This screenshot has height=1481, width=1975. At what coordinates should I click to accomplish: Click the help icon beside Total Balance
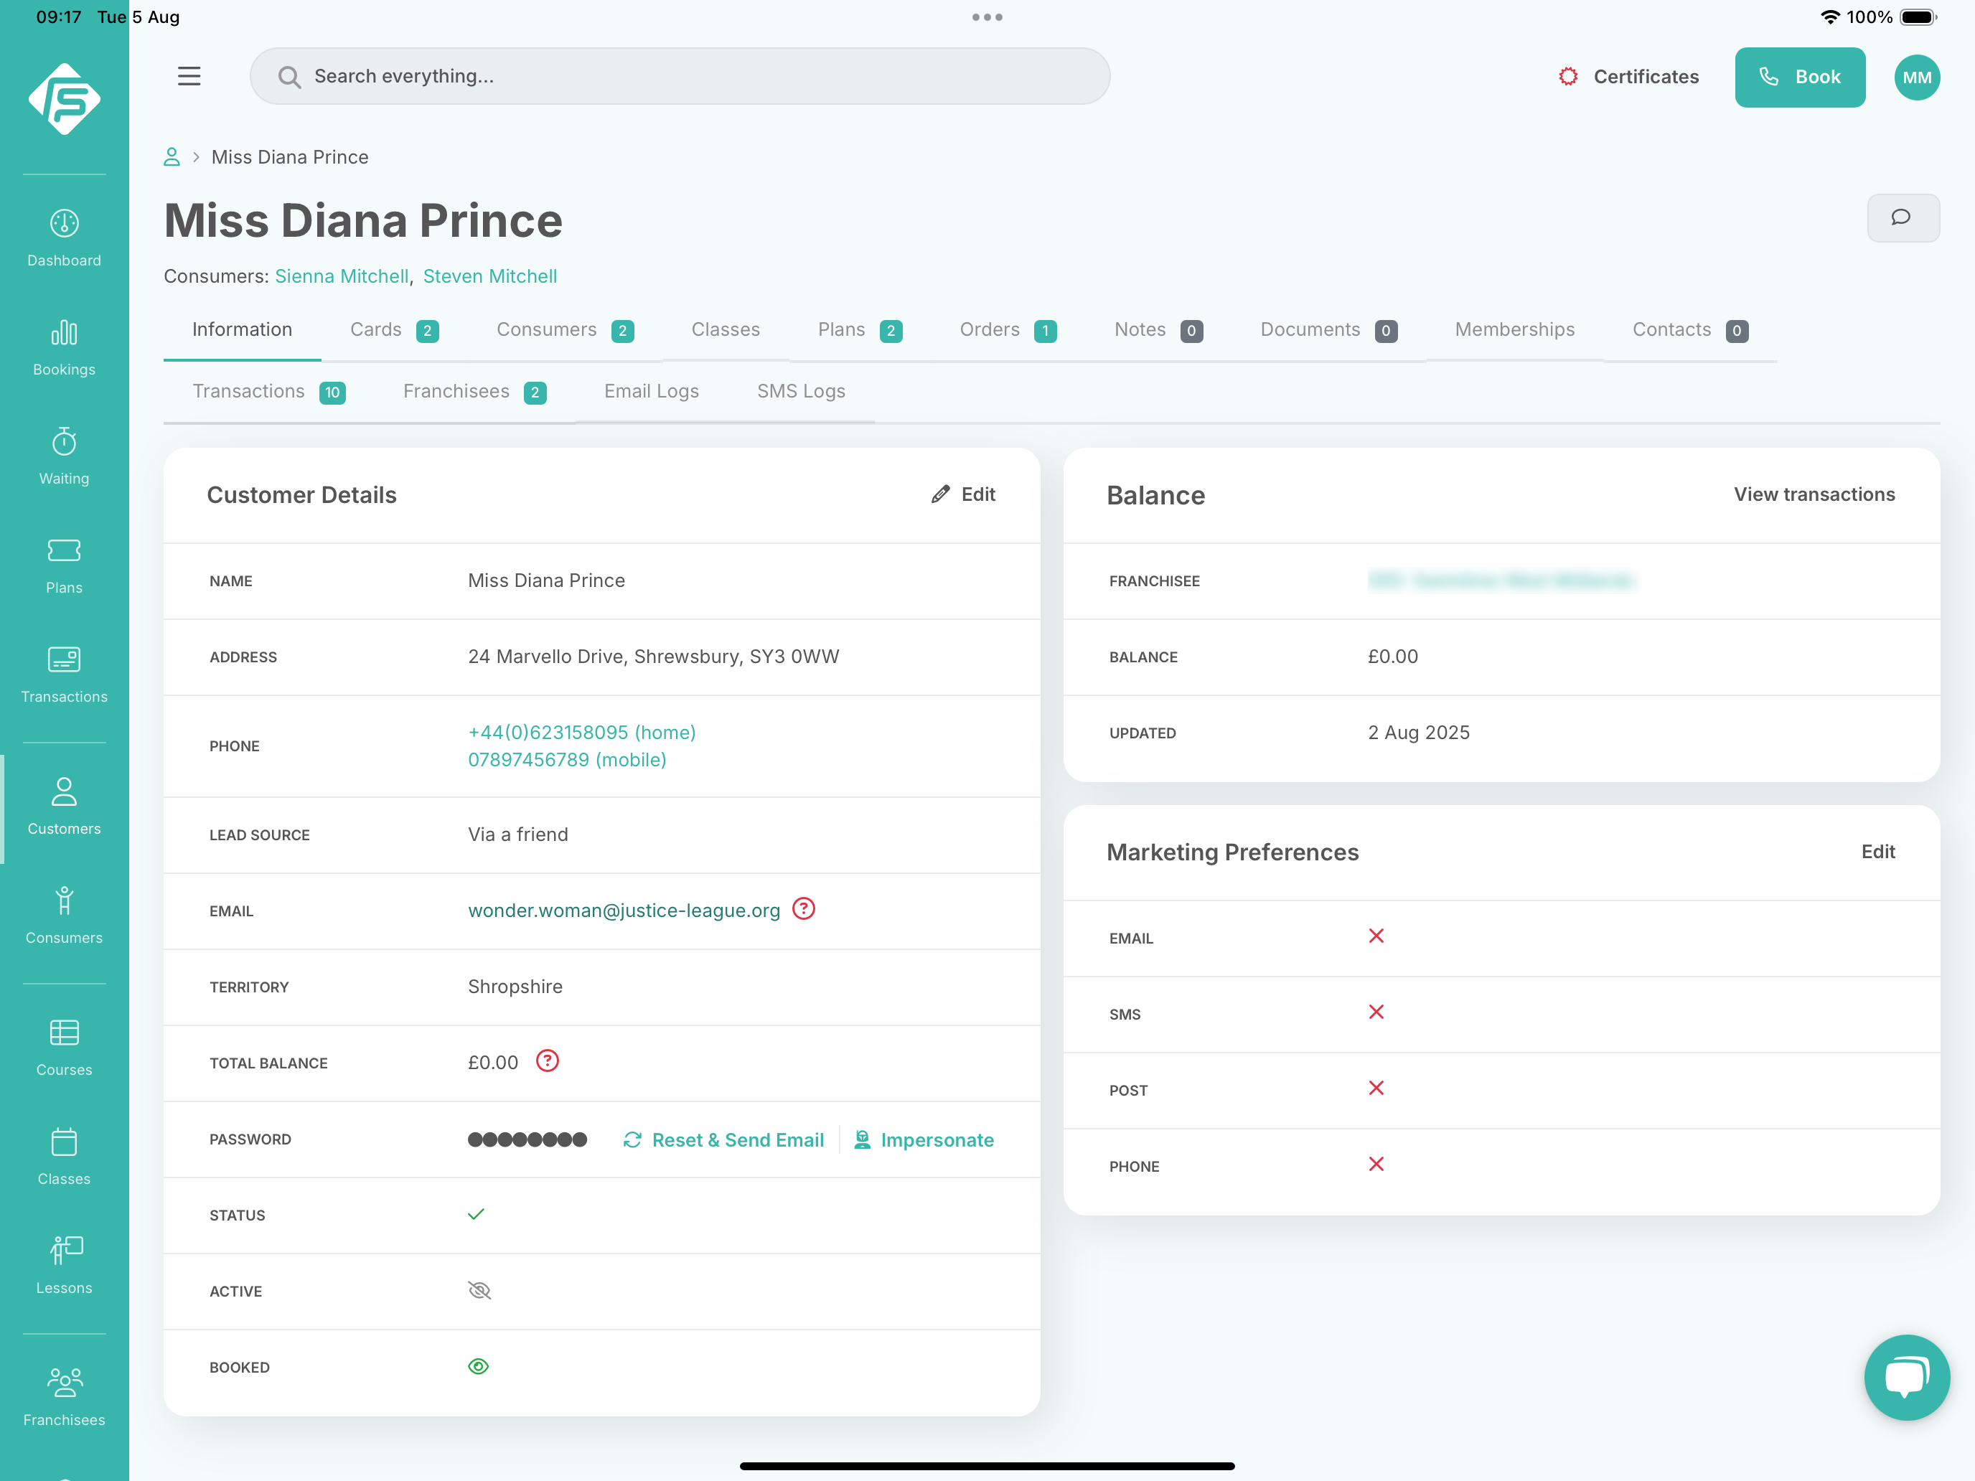pyautogui.click(x=548, y=1061)
